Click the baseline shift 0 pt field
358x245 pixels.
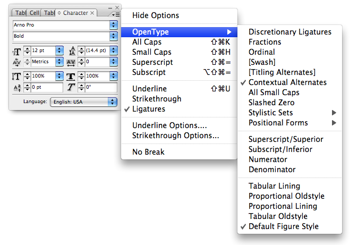pyautogui.click(x=47, y=87)
